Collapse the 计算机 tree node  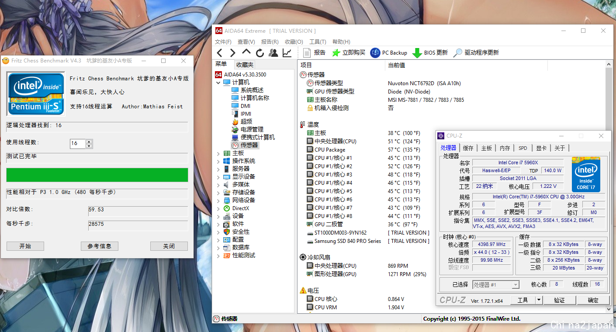[x=218, y=82]
